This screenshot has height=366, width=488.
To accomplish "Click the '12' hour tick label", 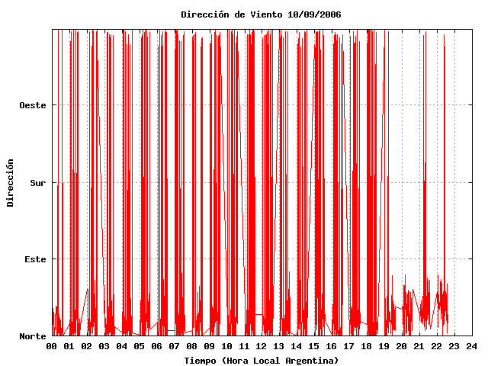I will pos(262,346).
